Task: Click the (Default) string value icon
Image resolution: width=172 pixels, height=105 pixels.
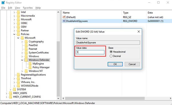Action: [64, 17]
